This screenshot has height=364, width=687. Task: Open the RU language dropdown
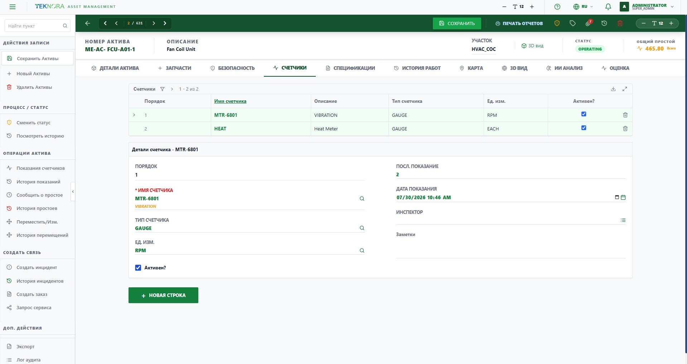point(583,7)
